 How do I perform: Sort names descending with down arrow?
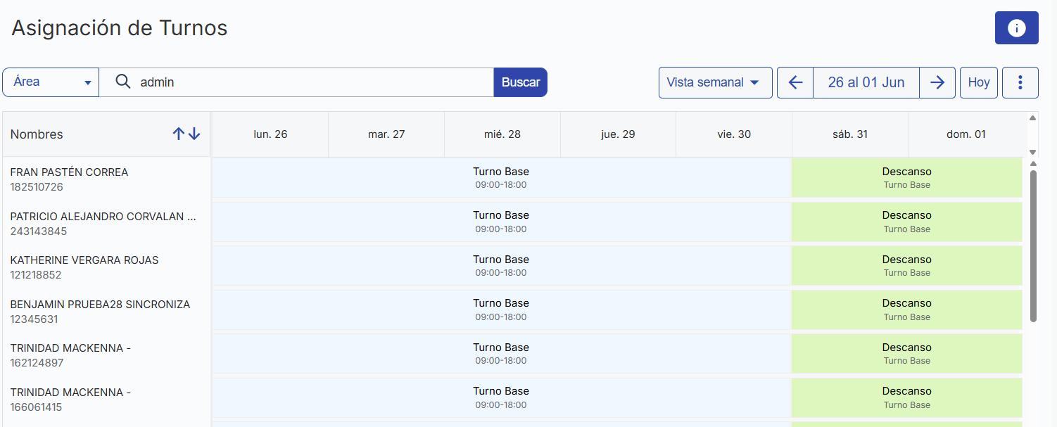[x=194, y=134]
